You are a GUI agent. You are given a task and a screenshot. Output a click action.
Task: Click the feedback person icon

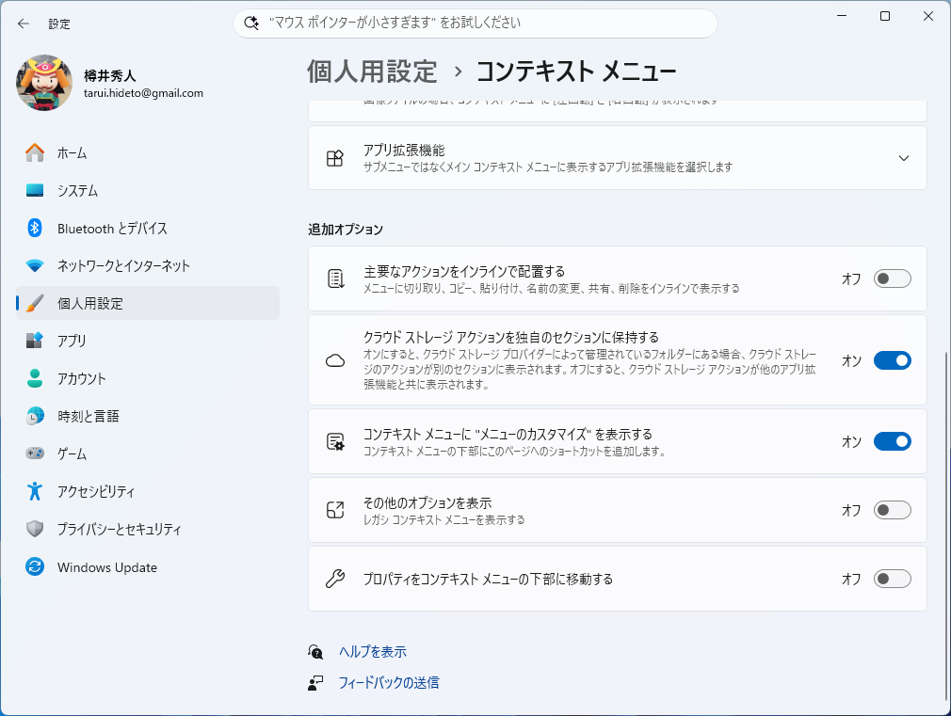(x=315, y=683)
